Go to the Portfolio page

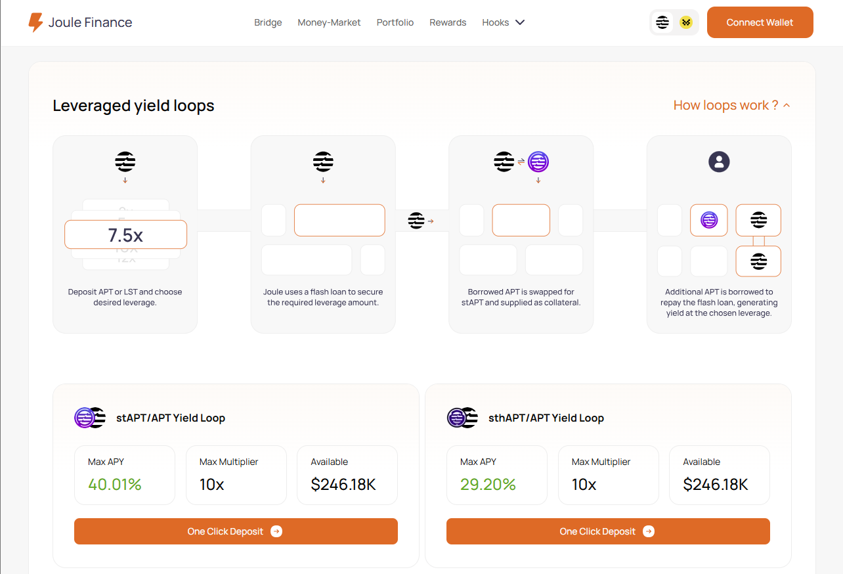click(x=395, y=22)
